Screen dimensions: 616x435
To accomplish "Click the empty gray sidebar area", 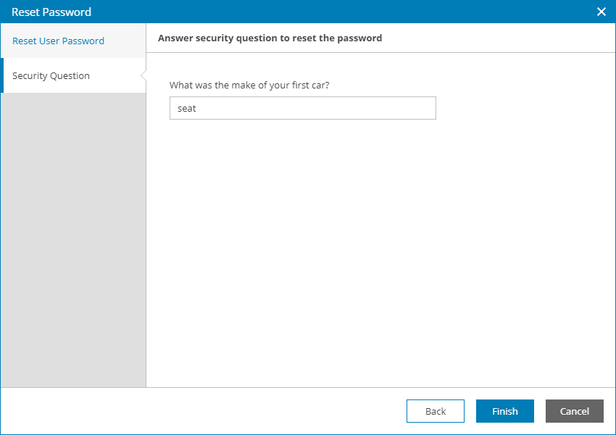I will [x=72, y=239].
